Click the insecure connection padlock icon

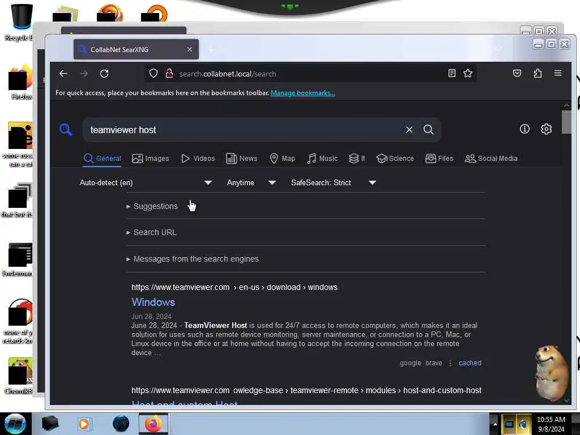[x=169, y=74]
